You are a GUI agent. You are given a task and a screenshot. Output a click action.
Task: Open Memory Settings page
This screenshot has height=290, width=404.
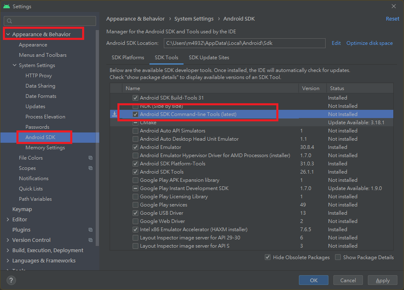point(45,148)
